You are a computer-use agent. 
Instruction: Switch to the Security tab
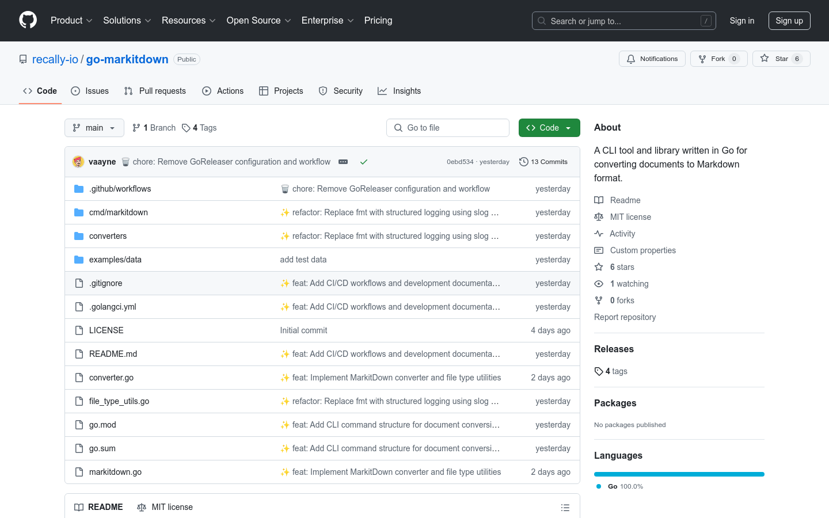point(341,91)
